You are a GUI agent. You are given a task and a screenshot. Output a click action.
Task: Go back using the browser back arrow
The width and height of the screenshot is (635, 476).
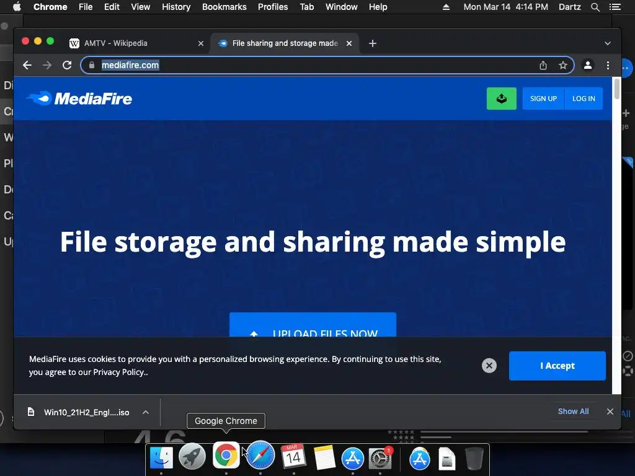pos(27,65)
